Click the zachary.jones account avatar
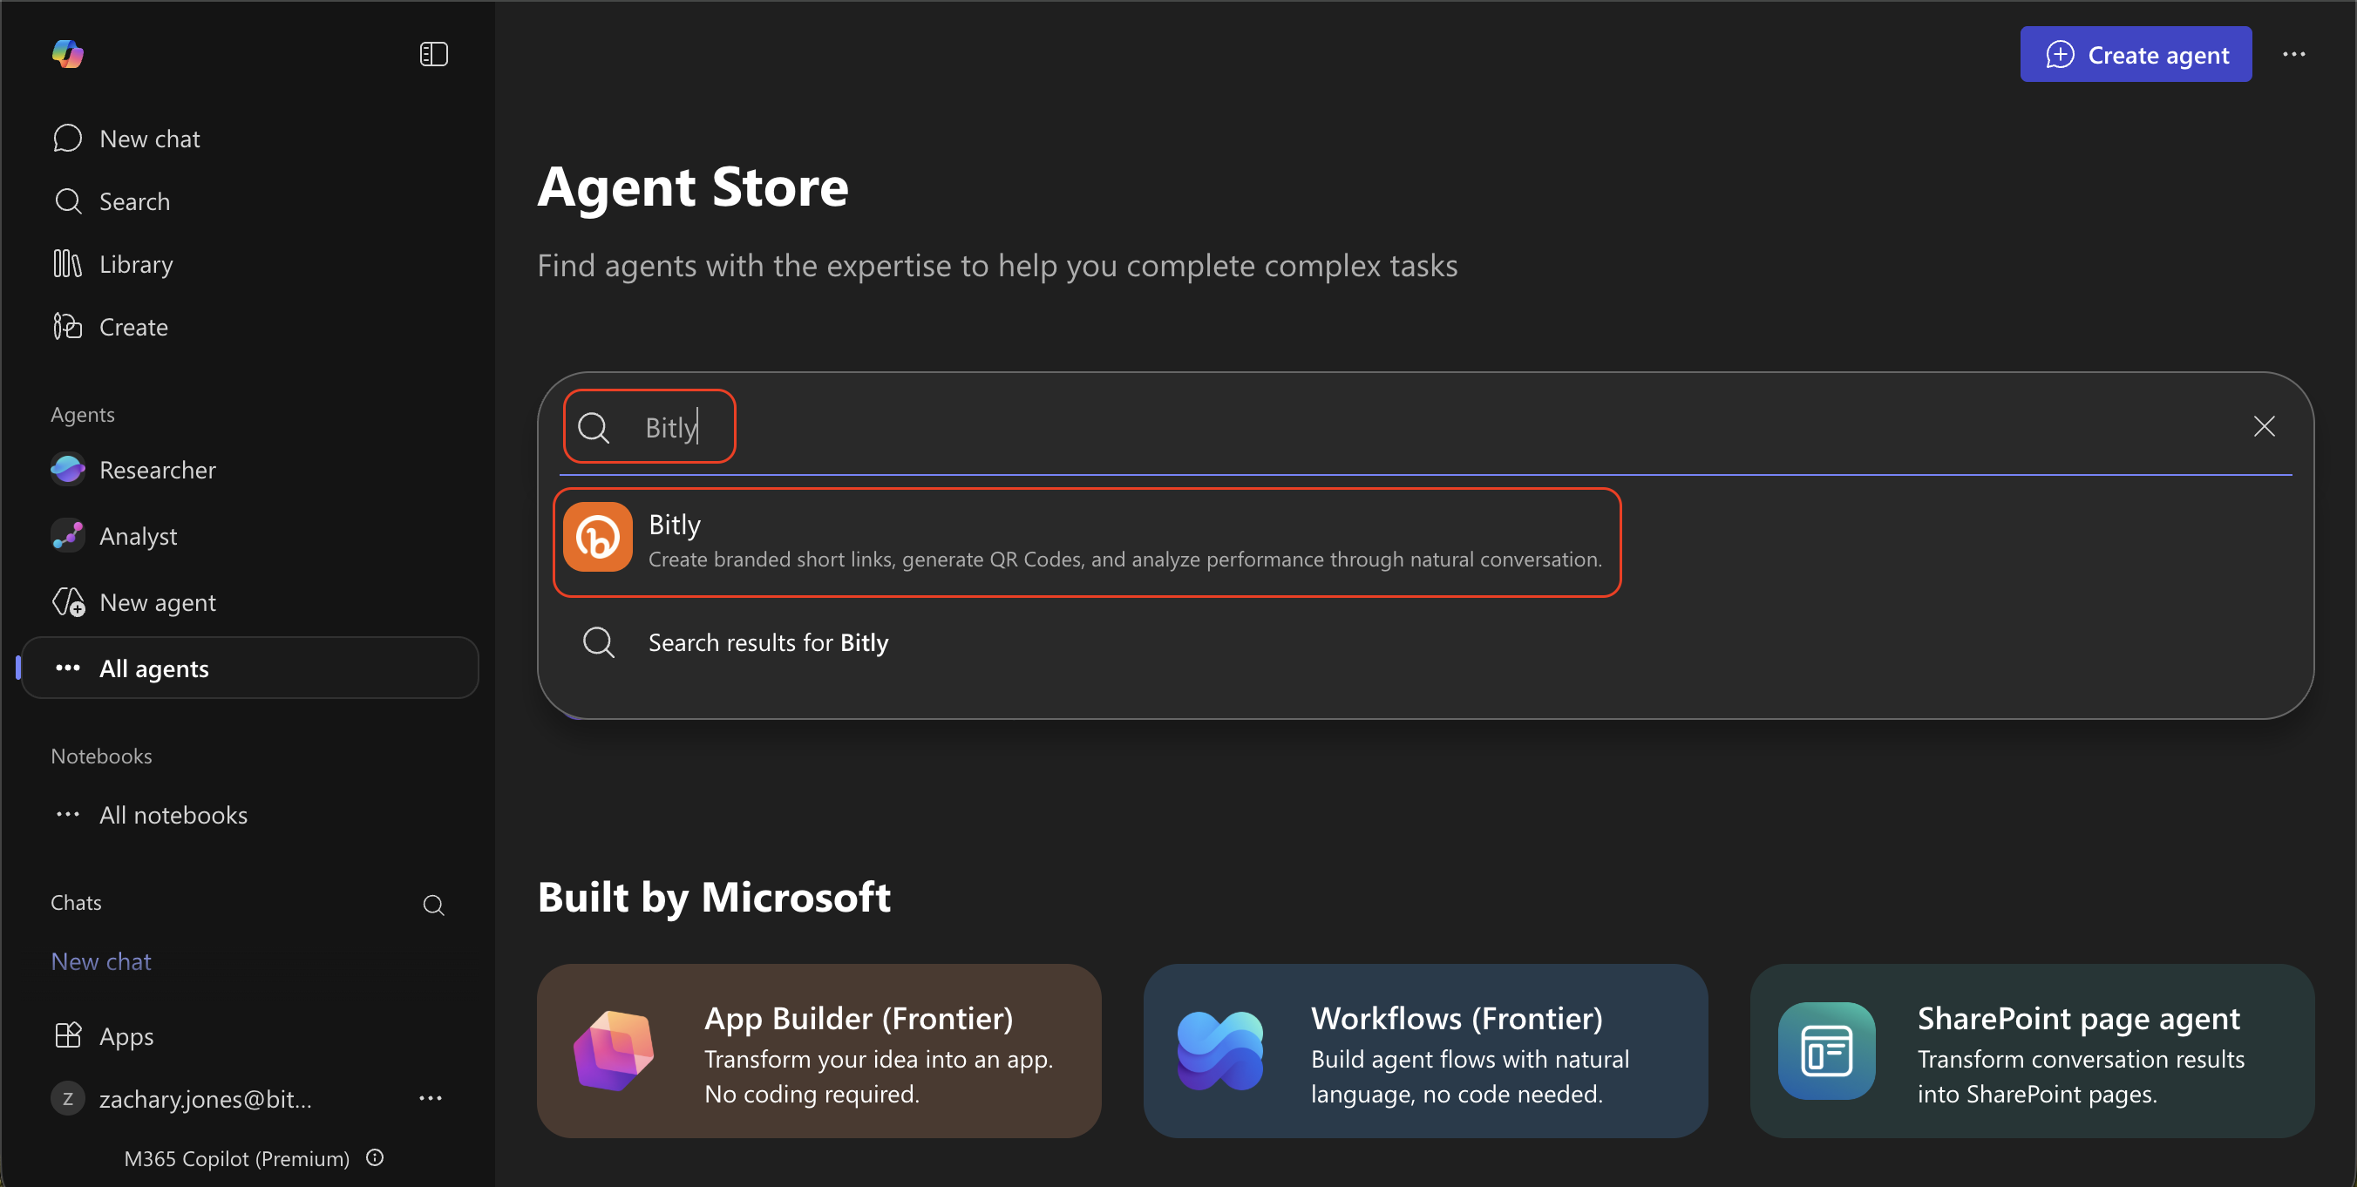Viewport: 2357px width, 1187px height. (x=68, y=1098)
